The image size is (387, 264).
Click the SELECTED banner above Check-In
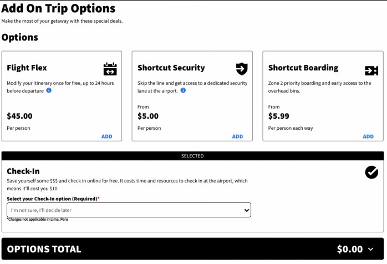point(192,156)
